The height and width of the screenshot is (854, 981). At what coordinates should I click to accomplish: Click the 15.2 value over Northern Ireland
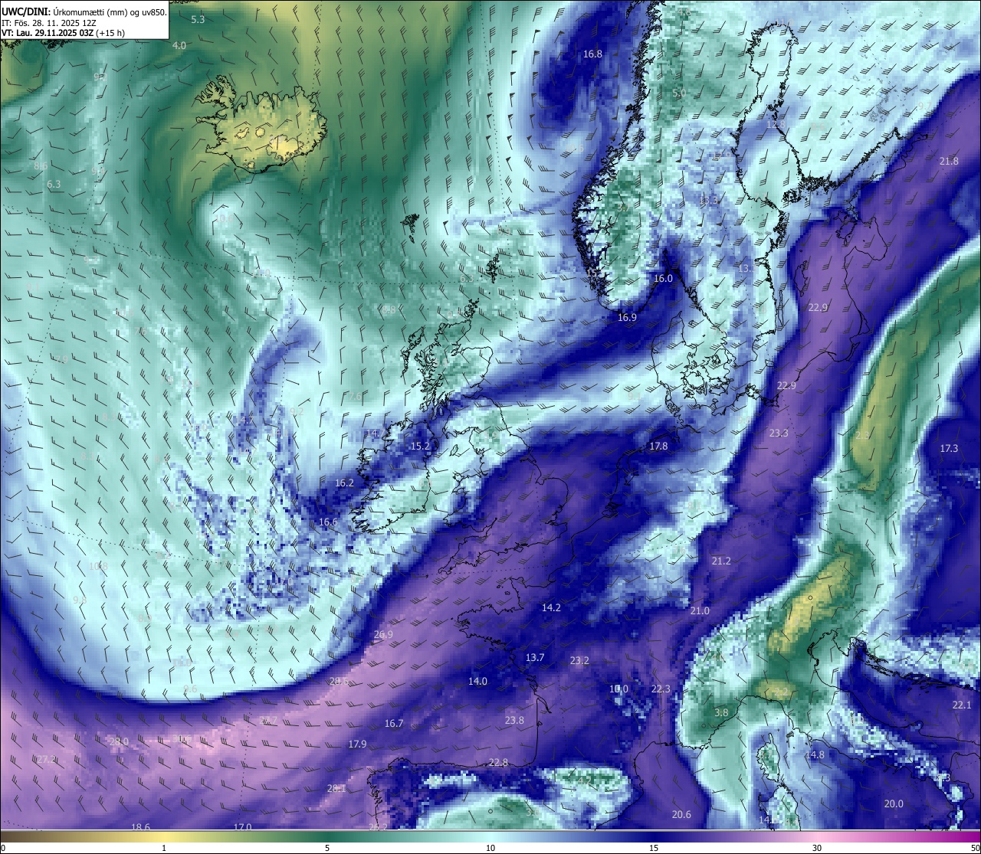coord(420,447)
